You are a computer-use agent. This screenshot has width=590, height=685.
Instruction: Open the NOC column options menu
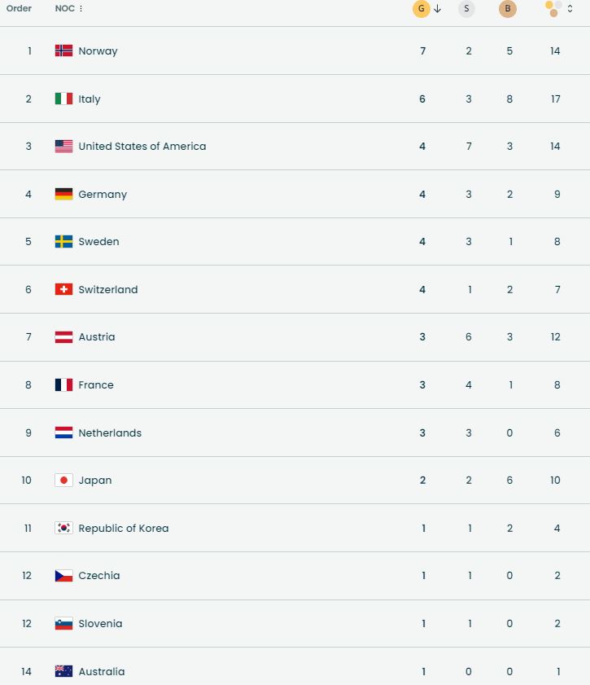(81, 9)
